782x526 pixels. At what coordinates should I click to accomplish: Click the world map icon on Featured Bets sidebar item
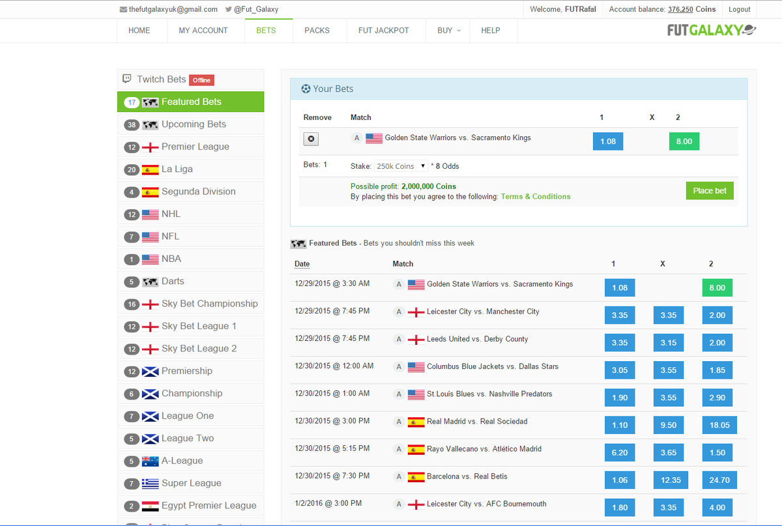pos(151,102)
